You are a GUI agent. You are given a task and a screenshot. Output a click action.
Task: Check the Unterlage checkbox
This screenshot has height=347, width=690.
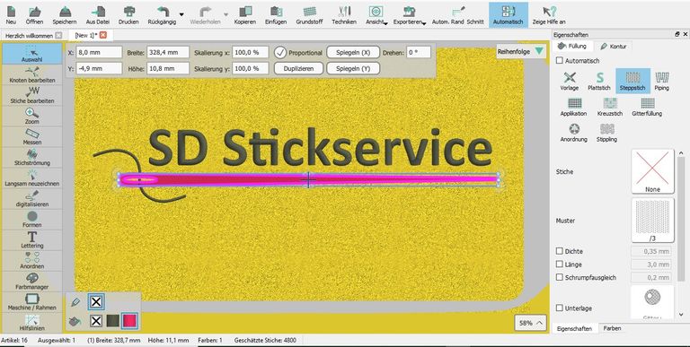coord(560,308)
